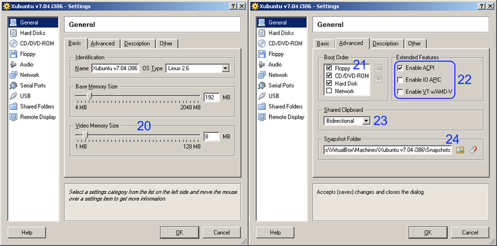The width and height of the screenshot is (497, 246).
Task: Open Audio category in left window
Action: 22,65
